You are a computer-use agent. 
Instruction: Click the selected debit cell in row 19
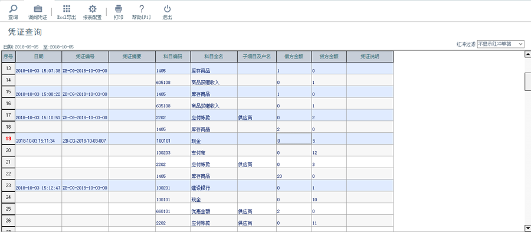tap(294, 139)
